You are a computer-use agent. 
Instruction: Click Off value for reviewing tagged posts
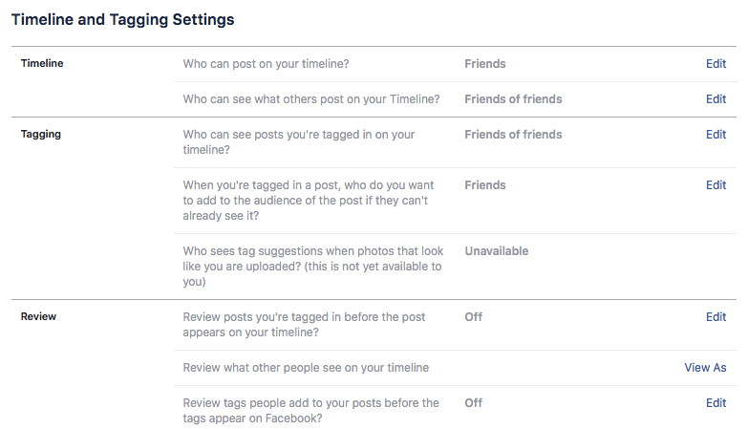coord(473,316)
